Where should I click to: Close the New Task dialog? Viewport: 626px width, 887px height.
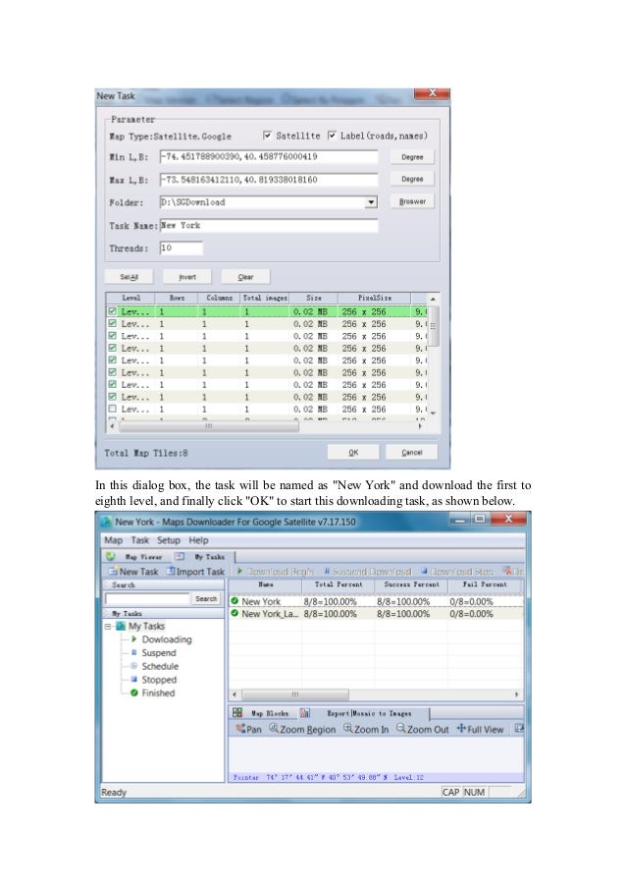point(432,93)
